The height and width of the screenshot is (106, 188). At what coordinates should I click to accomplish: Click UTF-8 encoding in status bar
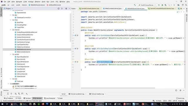pyautogui.click(x=175, y=101)
